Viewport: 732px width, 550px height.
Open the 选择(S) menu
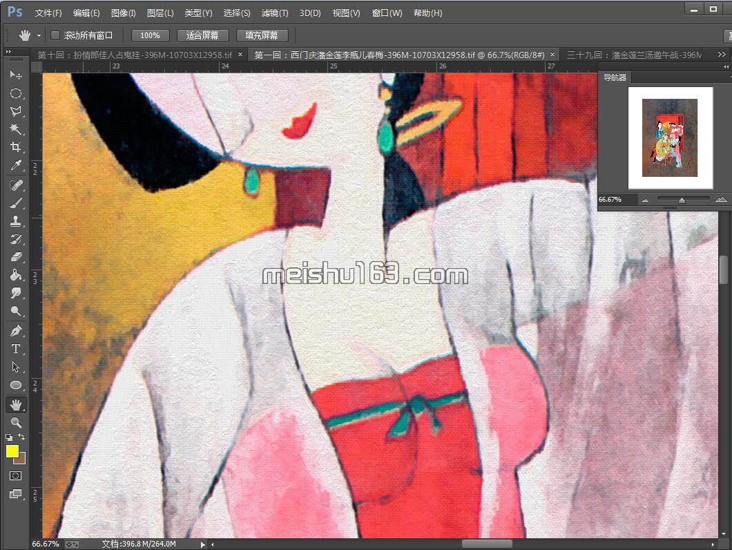[237, 13]
